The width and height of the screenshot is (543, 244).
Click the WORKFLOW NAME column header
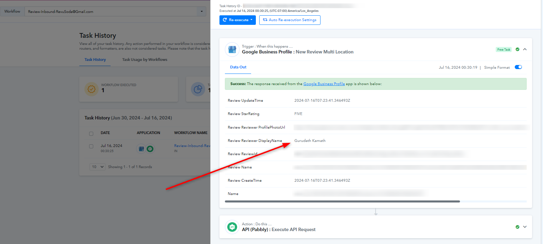191,133
